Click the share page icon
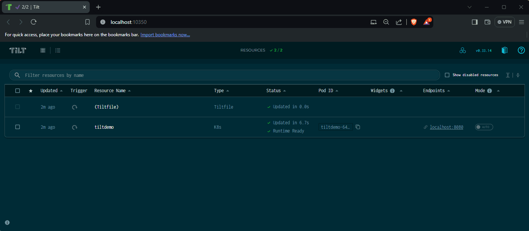The height and width of the screenshot is (231, 529). [399, 22]
